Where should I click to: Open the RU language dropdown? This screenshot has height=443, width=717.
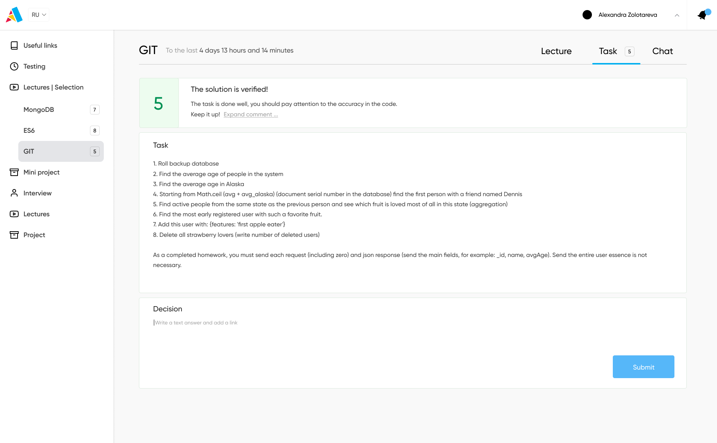pos(38,15)
